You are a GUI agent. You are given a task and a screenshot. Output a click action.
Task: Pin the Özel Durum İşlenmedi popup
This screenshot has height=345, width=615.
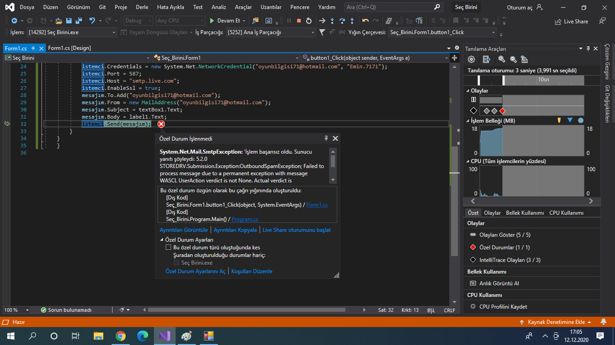pyautogui.click(x=326, y=139)
